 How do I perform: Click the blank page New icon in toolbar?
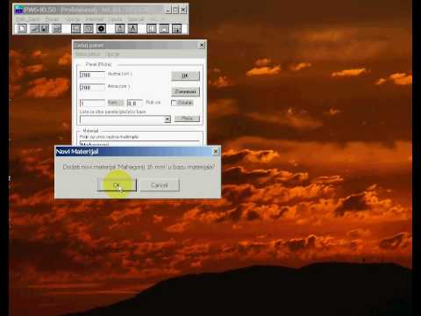(x=22, y=29)
